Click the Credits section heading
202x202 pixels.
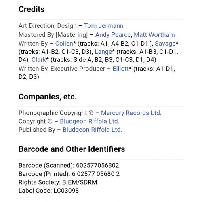pos(32,9)
